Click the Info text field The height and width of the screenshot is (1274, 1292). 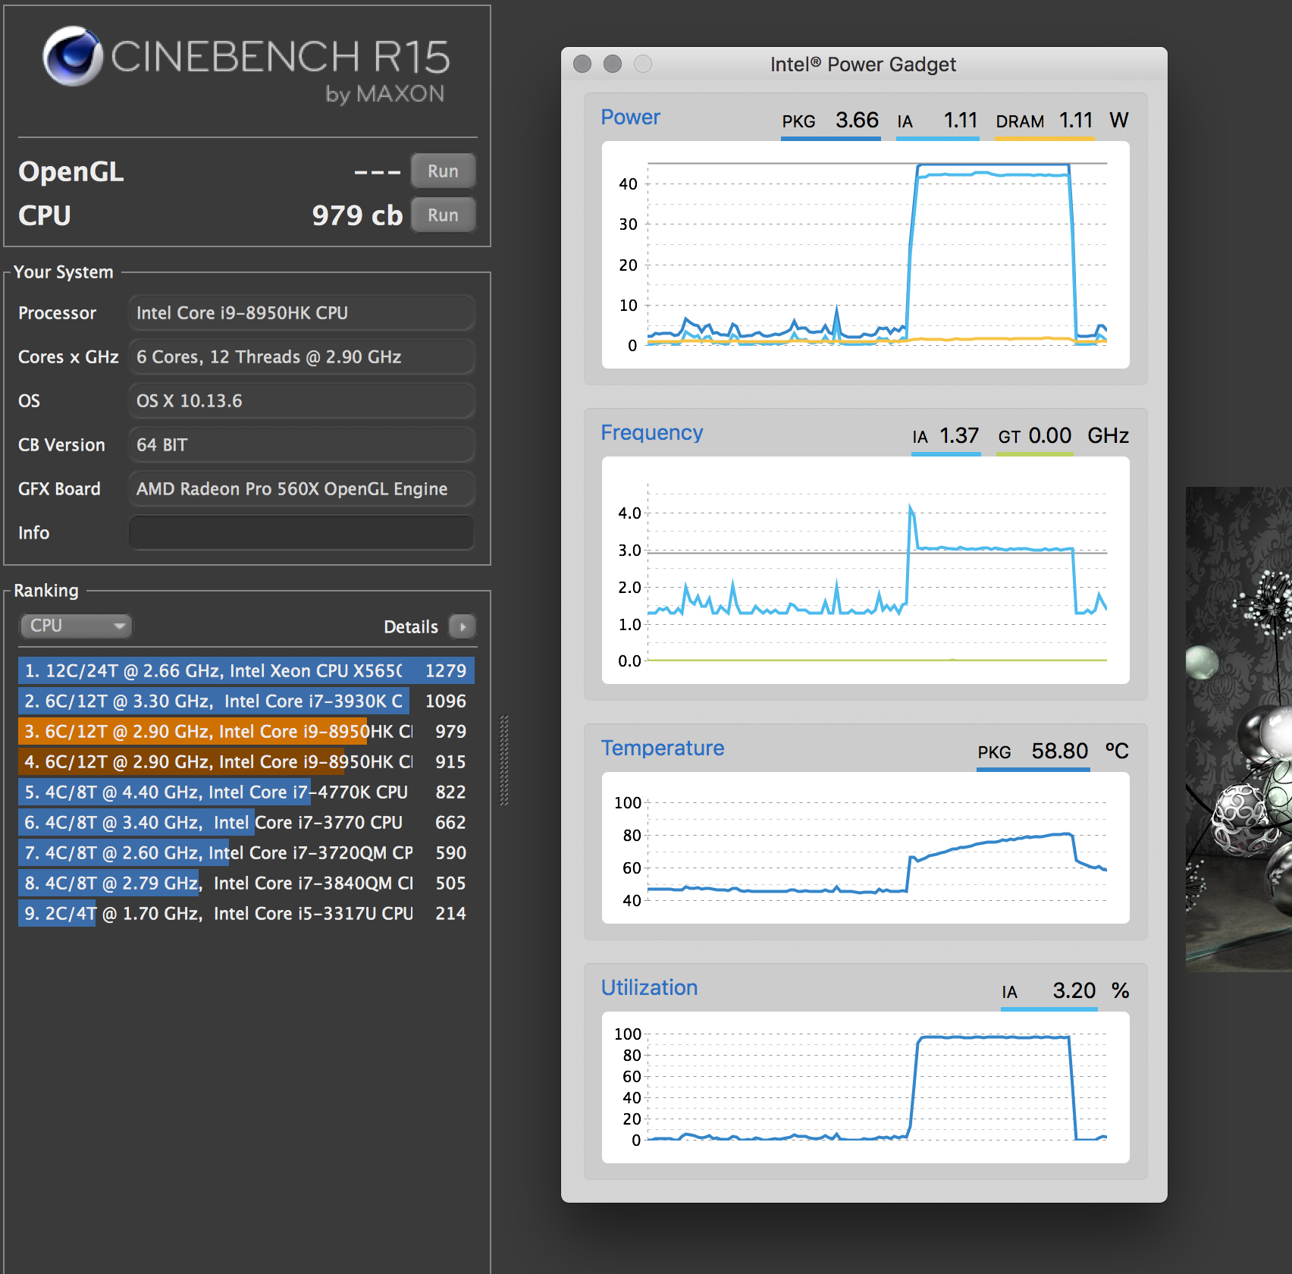point(301,532)
